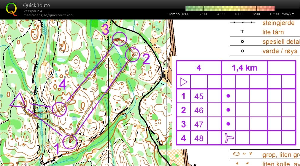Click the tempo color gradient bar

pos(230,8)
